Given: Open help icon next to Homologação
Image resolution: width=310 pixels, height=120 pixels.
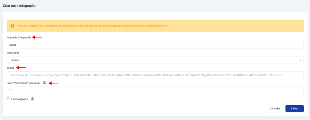Looking at the screenshot, I should tap(33, 99).
